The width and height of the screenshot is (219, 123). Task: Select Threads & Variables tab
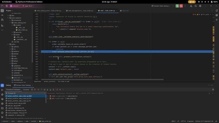point(13,90)
